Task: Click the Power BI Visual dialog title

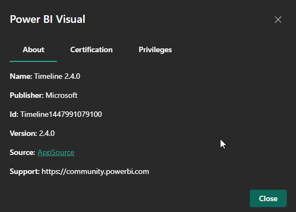Action: [x=48, y=19]
